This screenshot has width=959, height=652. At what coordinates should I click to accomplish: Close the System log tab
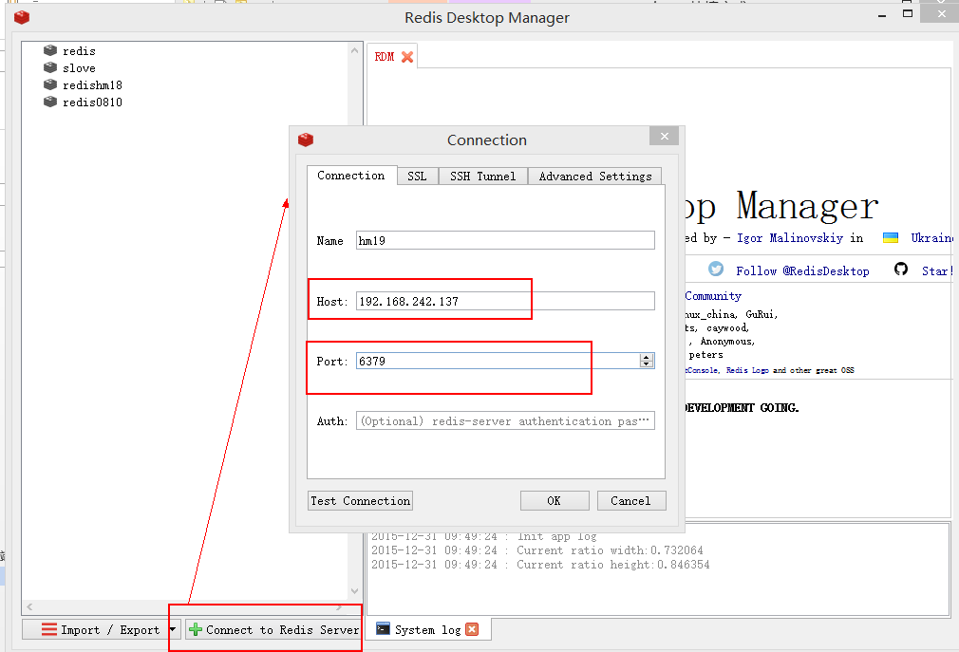pyautogui.click(x=472, y=629)
